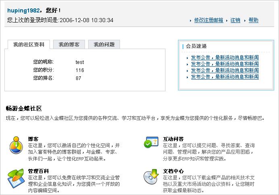Click the 互动问答 Q&A icon

tap(151, 142)
